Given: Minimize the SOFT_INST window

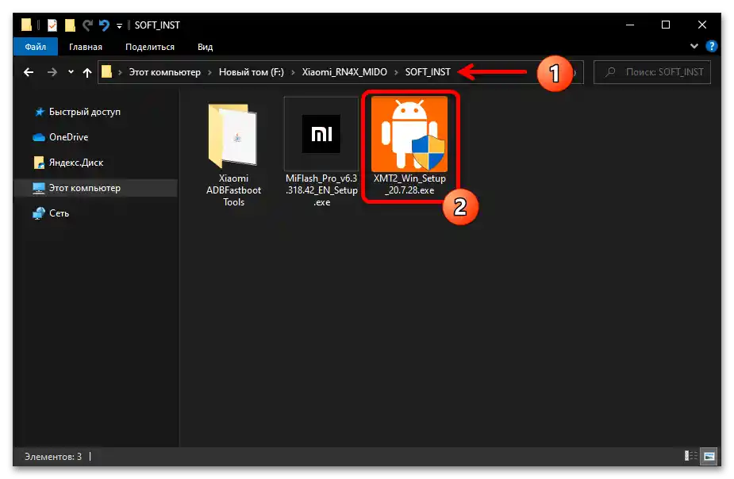Looking at the screenshot, I should point(630,25).
